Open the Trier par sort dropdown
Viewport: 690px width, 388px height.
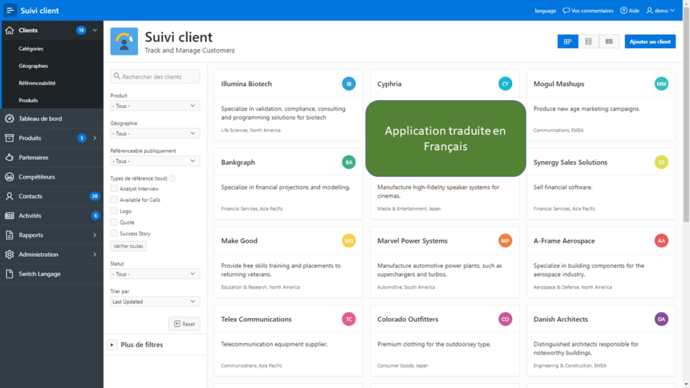click(155, 301)
